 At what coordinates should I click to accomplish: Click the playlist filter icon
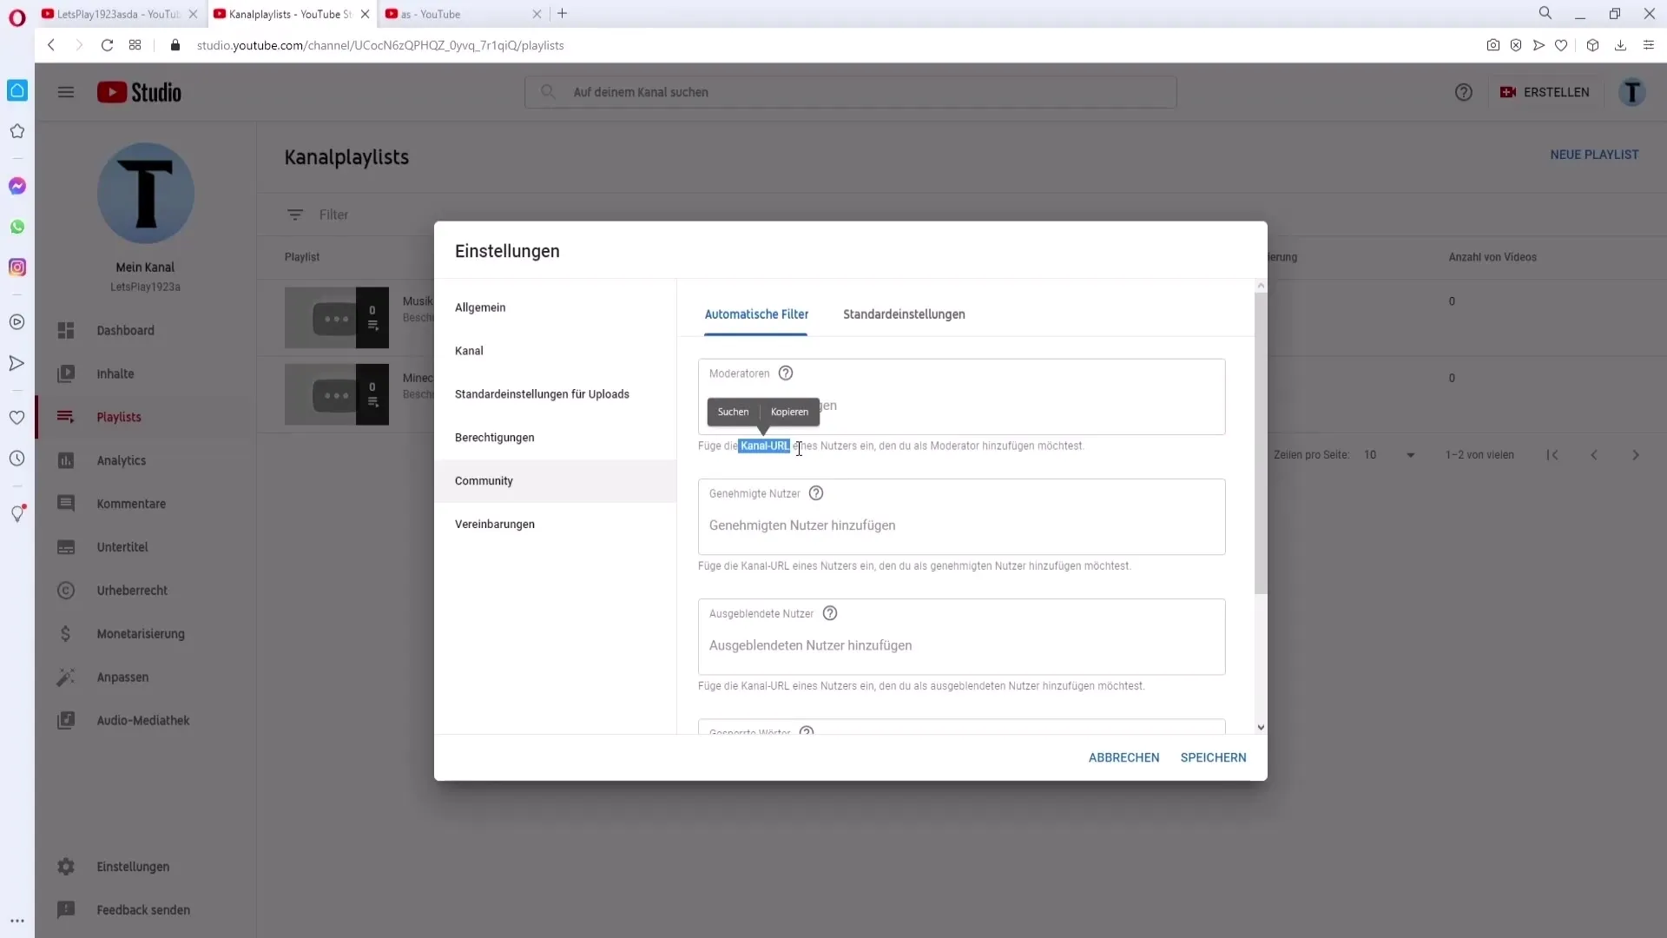[x=295, y=215]
